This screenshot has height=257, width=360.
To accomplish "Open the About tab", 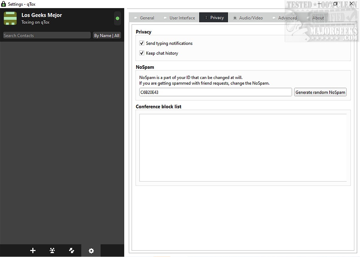I will [x=315, y=18].
